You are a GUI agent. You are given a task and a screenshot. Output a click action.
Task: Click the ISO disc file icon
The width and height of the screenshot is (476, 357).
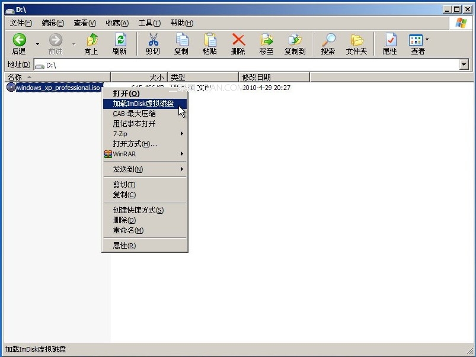(x=11, y=88)
